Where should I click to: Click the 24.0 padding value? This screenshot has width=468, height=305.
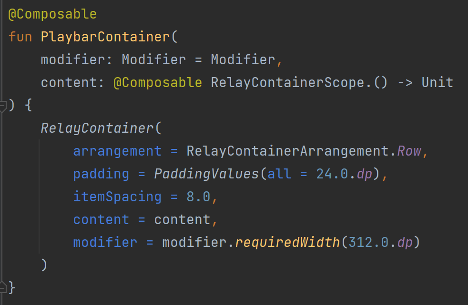coord(332,174)
